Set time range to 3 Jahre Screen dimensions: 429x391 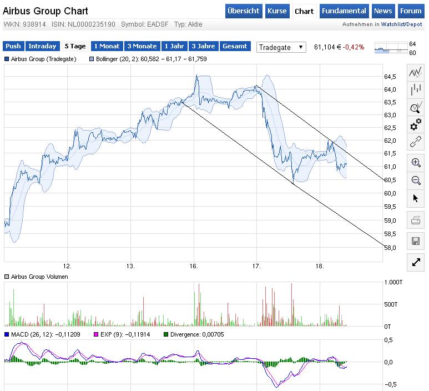[204, 47]
